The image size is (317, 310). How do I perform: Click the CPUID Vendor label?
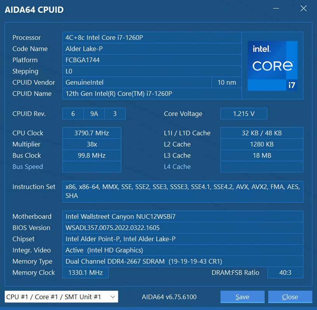click(x=34, y=82)
